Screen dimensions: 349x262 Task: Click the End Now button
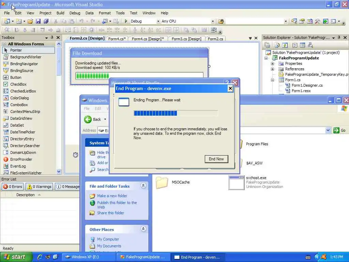tap(216, 159)
